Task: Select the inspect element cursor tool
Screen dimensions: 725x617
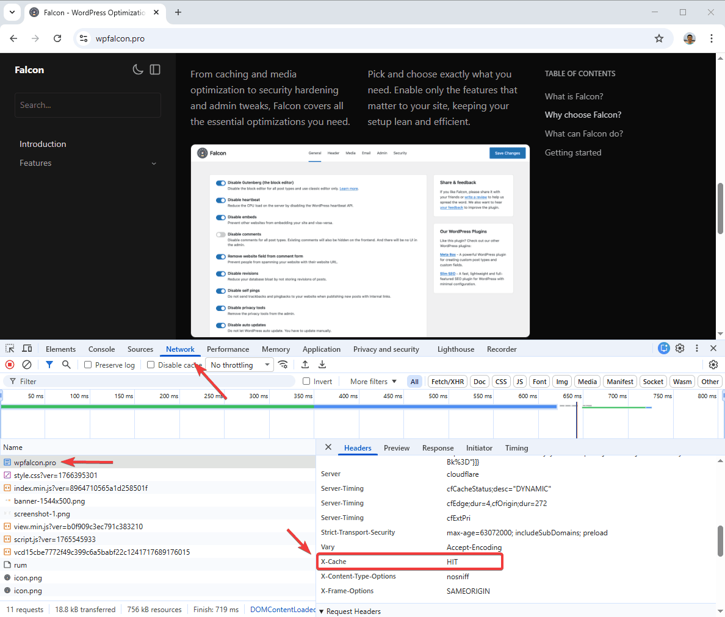Action: (x=10, y=348)
